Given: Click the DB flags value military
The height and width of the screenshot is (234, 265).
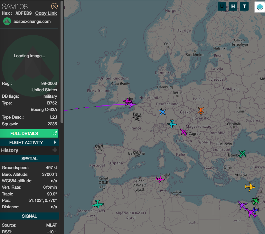Looking at the screenshot, I should click(50, 96).
